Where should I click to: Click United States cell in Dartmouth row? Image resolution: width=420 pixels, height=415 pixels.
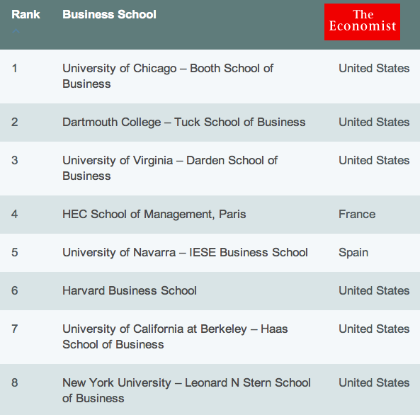pyautogui.click(x=374, y=123)
